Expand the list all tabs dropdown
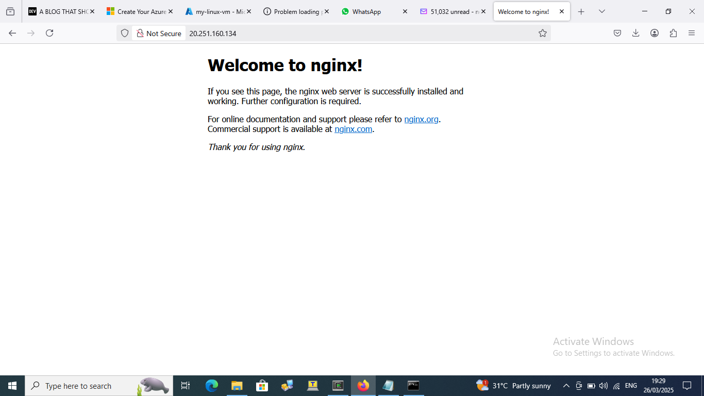 [602, 11]
